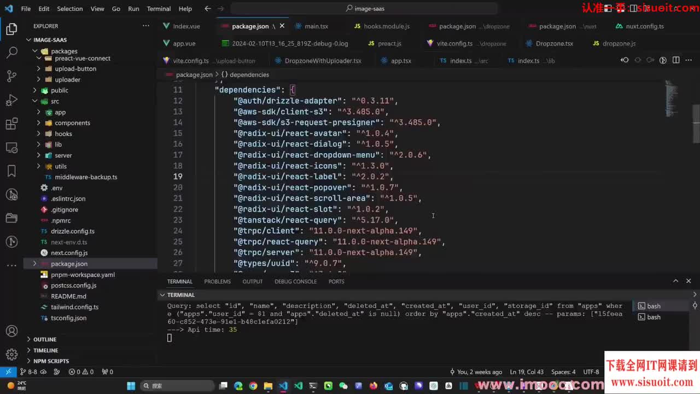
Task: Open Explorer Views and More Actions menu
Action: pos(146,26)
